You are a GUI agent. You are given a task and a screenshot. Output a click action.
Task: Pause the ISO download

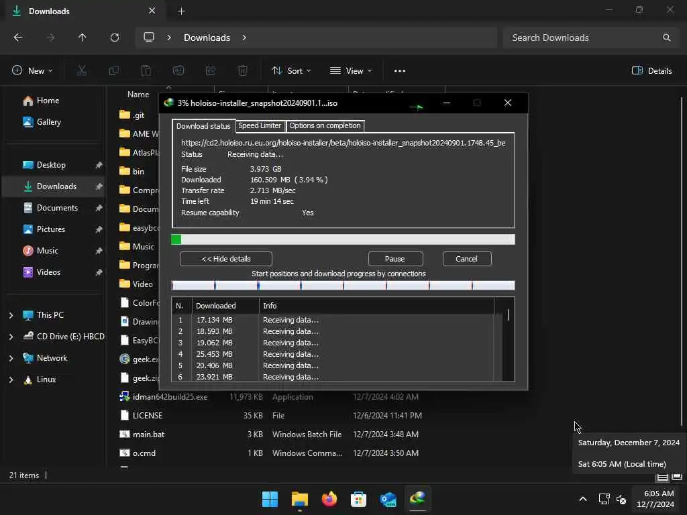click(x=395, y=259)
